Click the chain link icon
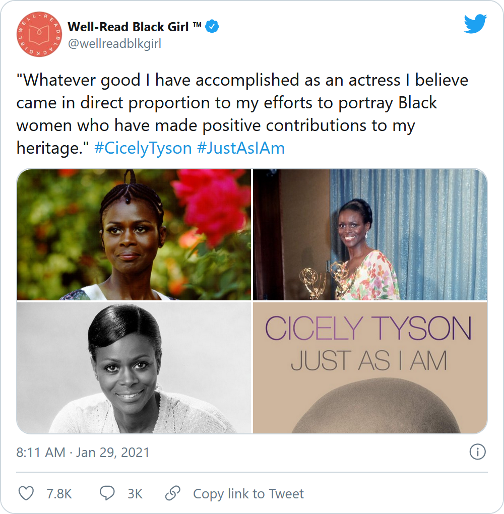Image resolution: width=504 pixels, height=514 pixels. tap(173, 493)
